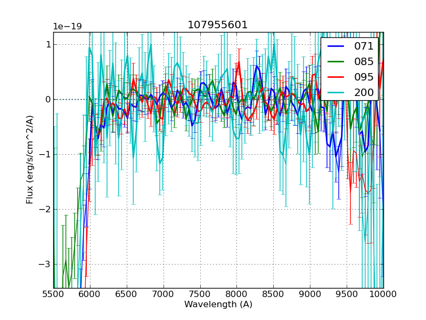Click the 8500 x-axis tick label
This screenshot has height=320, width=426.
(x=273, y=294)
